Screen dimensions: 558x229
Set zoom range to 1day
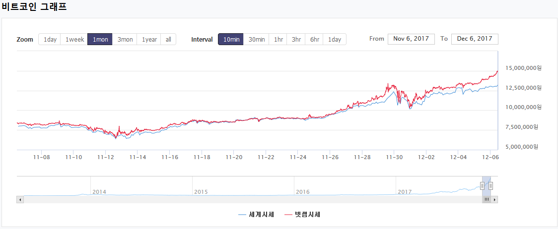point(50,40)
